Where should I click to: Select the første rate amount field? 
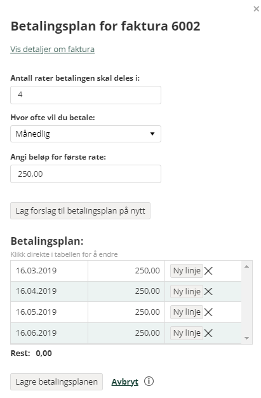[86, 174]
